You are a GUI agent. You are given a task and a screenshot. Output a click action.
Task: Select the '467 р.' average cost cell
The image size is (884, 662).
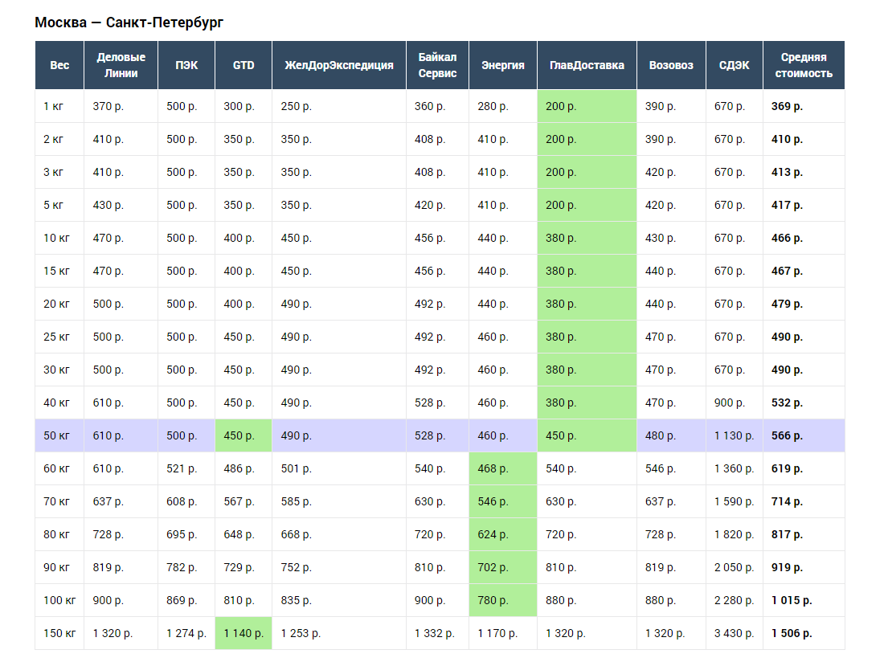(804, 271)
